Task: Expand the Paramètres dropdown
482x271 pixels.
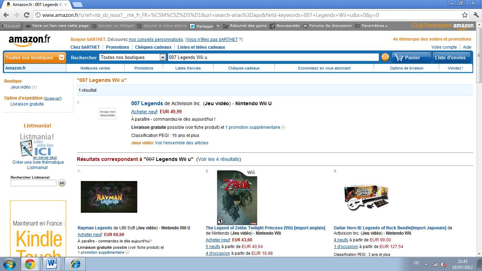Action: [371, 26]
